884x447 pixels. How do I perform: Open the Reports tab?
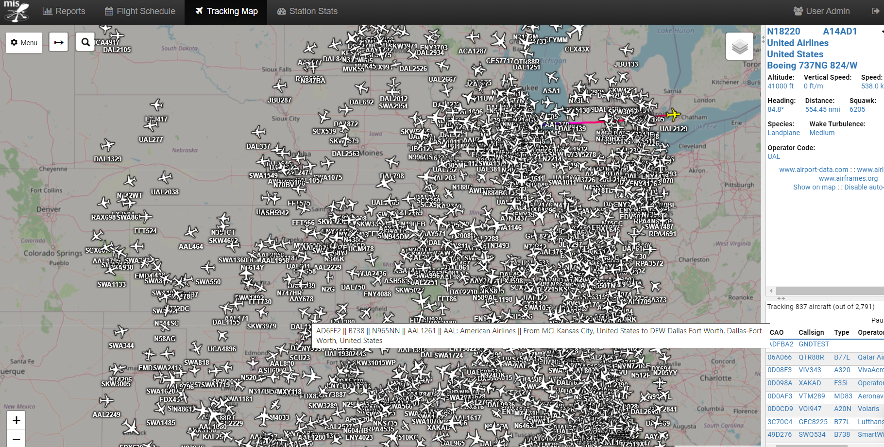pos(64,11)
